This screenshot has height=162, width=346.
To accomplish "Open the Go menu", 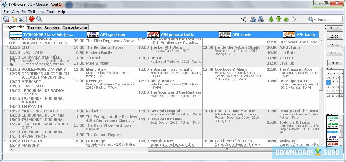I will pos(23,12).
